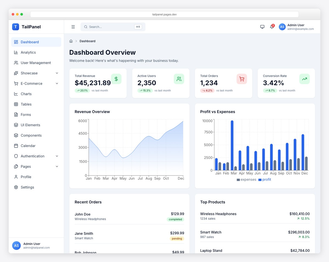Open the Pages menu item
The height and width of the screenshot is (262, 329).
pyautogui.click(x=26, y=166)
